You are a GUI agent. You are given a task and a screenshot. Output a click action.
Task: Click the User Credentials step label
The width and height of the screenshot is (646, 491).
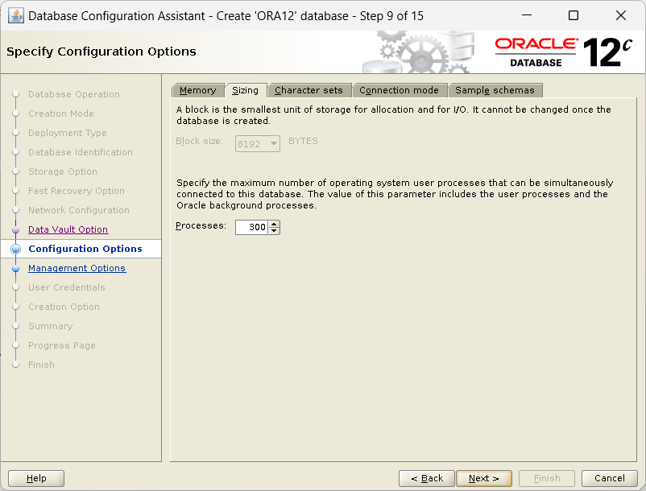tap(66, 287)
